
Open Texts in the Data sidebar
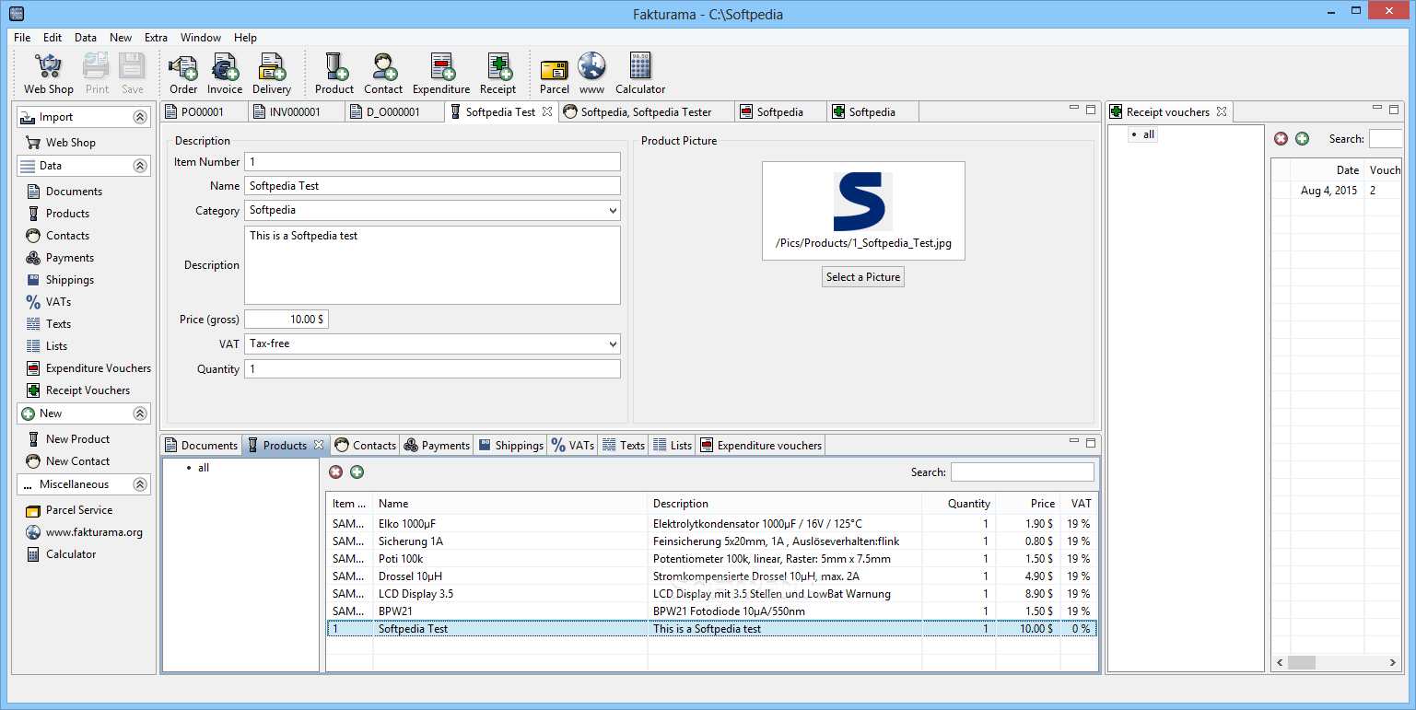tap(48, 324)
